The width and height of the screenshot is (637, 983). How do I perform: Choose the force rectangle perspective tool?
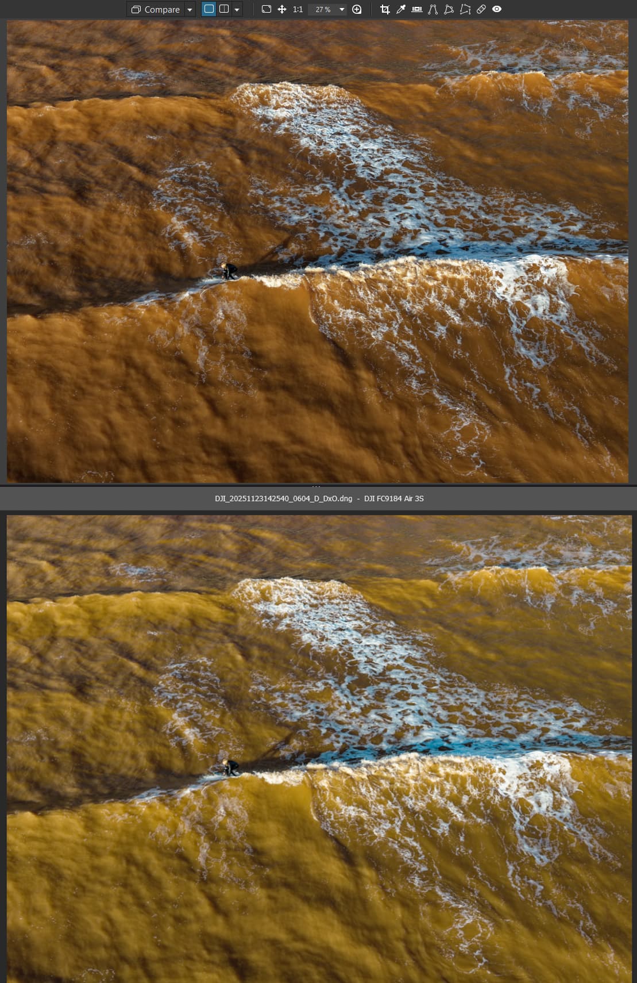click(x=449, y=9)
